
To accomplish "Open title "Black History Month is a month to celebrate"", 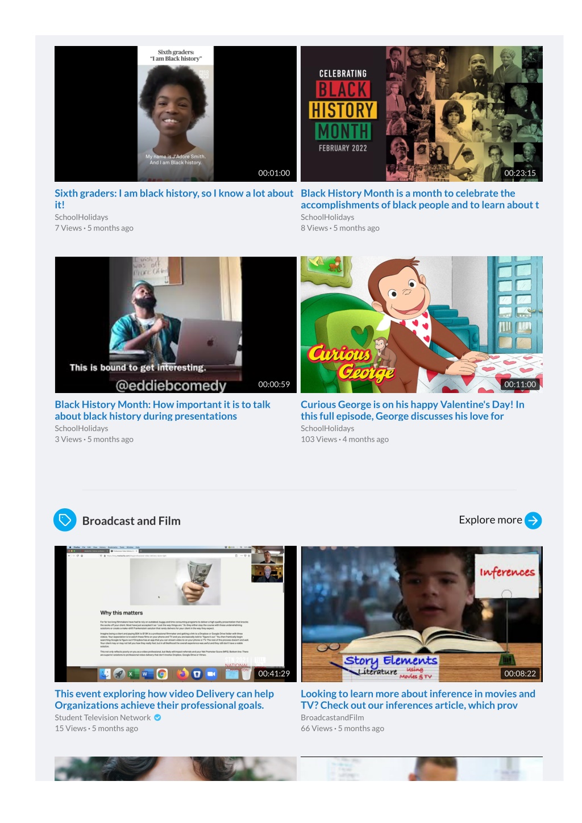I will pyautogui.click(x=420, y=199).
